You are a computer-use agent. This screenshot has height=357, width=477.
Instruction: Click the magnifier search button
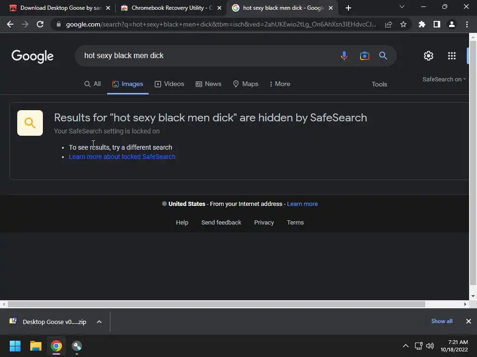tap(383, 56)
